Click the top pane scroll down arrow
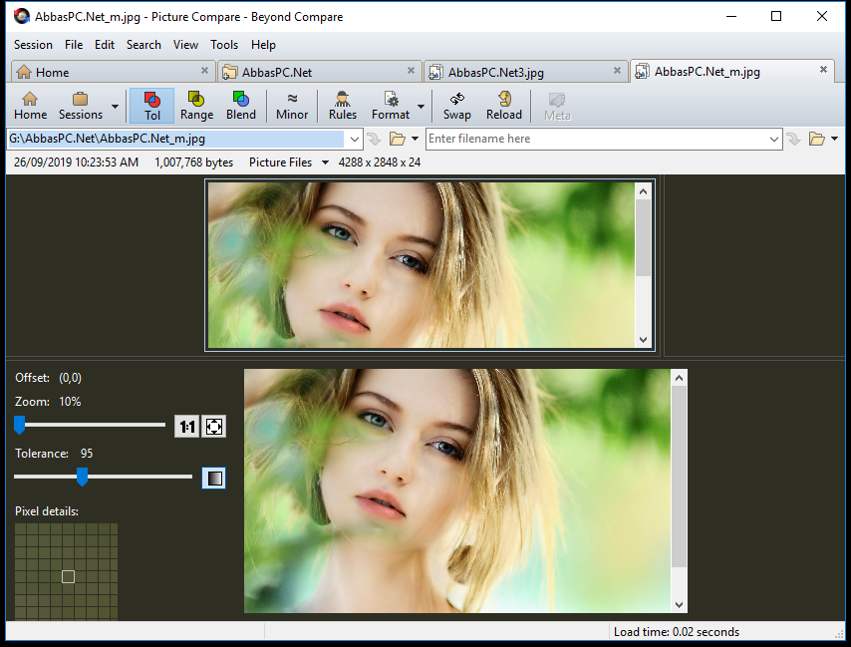Screen dimensions: 851x647 coord(643,340)
